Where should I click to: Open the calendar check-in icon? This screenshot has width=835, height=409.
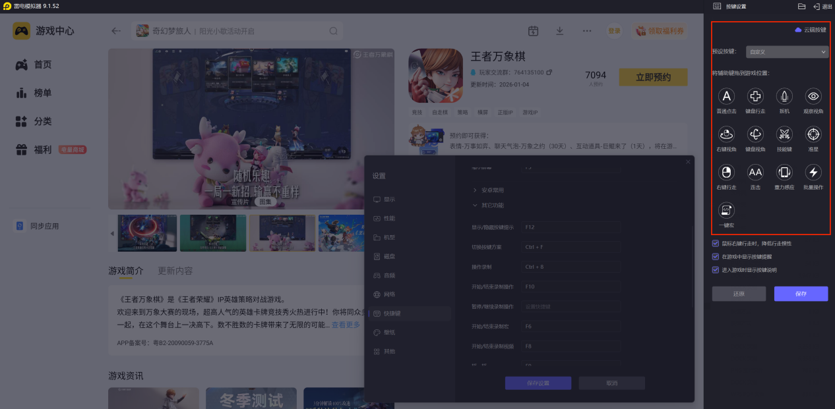pos(534,31)
